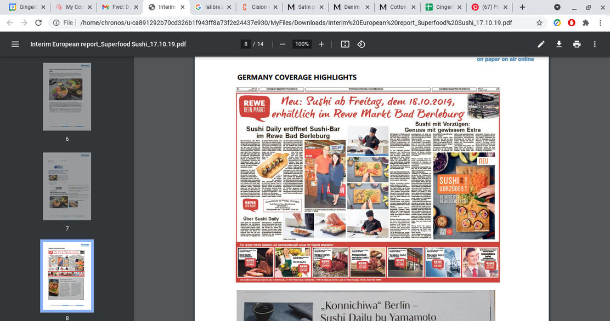Image resolution: width=610 pixels, height=321 pixels.
Task: Go back in browser history
Action: tap(10, 23)
